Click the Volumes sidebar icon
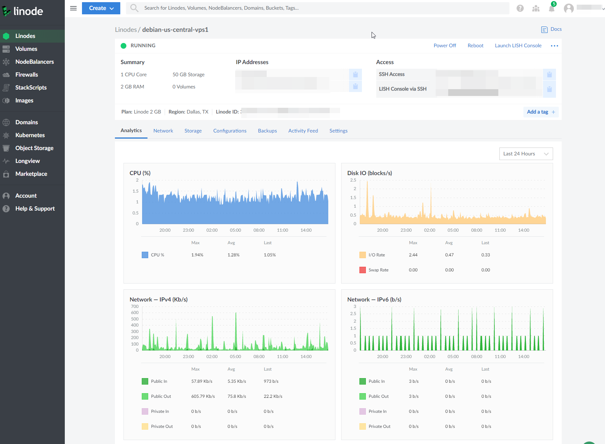This screenshot has height=444, width=605. 6,49
